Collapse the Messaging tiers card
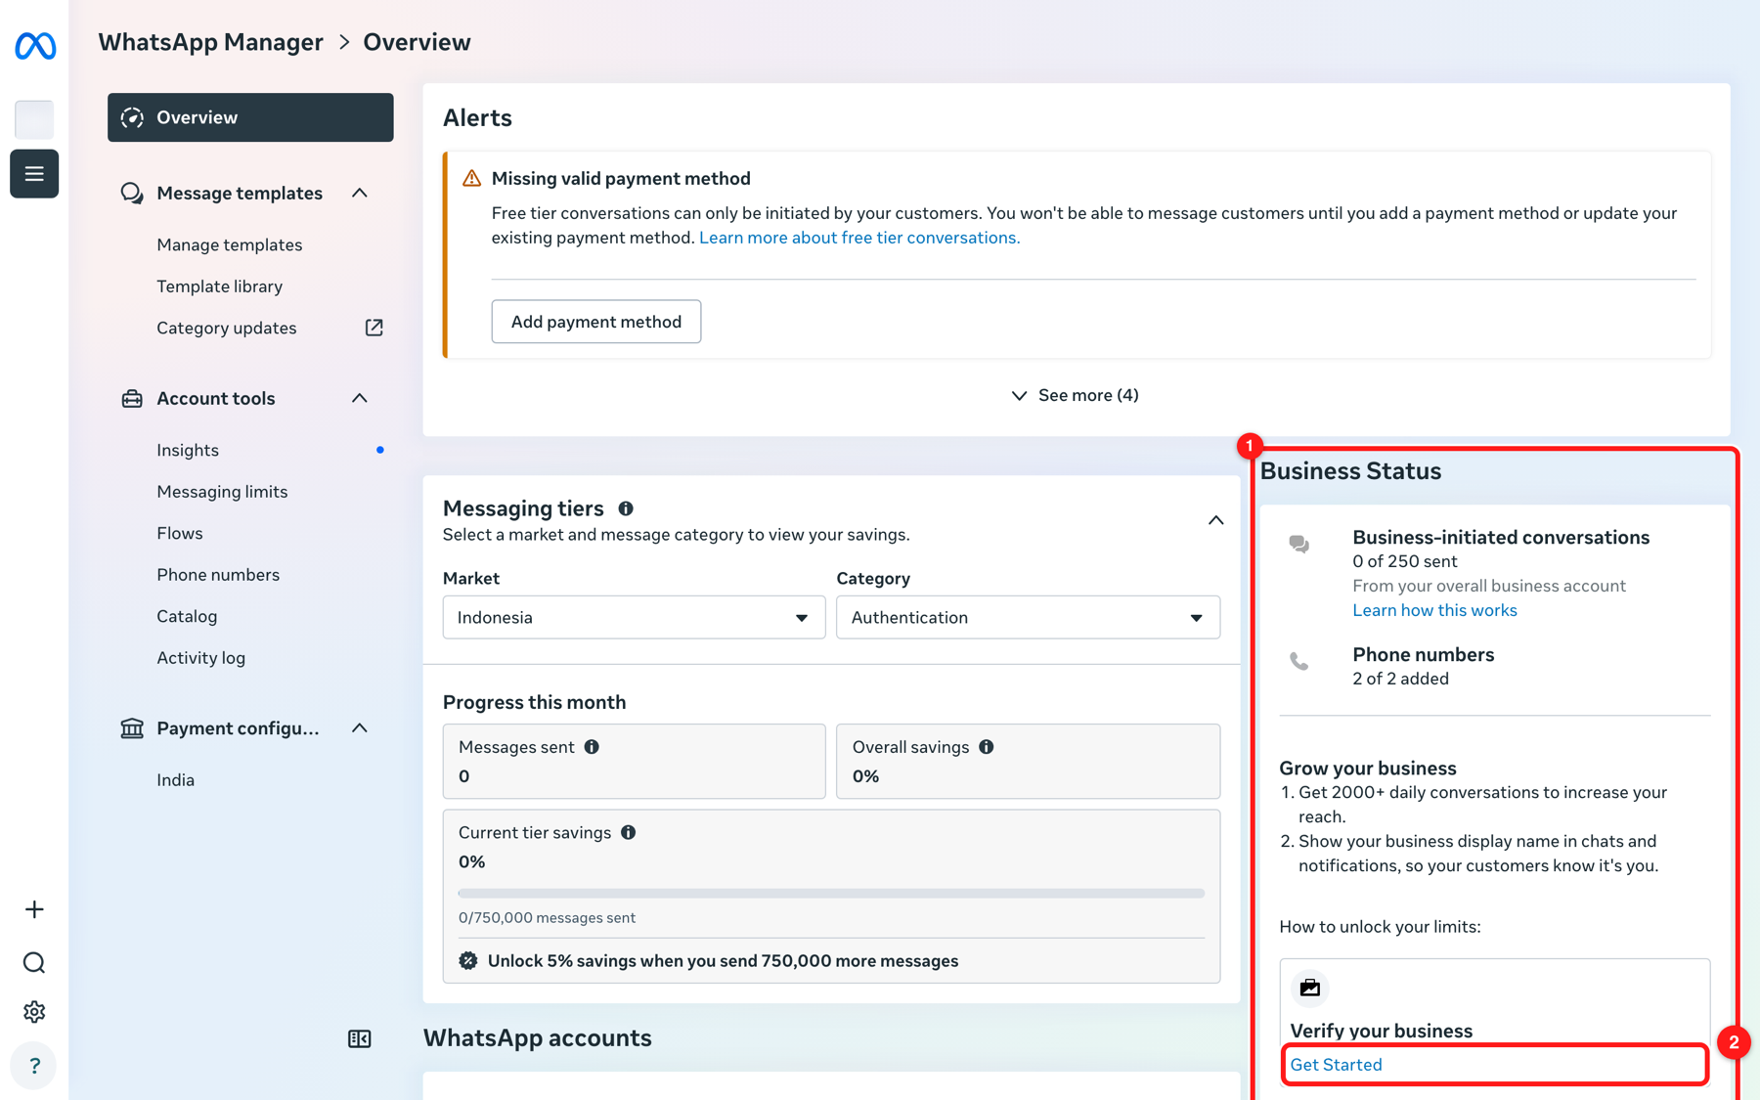Screen dimensions: 1760x1100 1215,520
